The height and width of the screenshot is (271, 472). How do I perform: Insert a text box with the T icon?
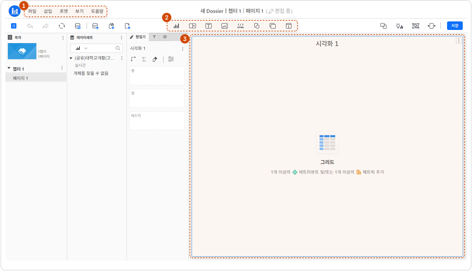[x=208, y=26]
